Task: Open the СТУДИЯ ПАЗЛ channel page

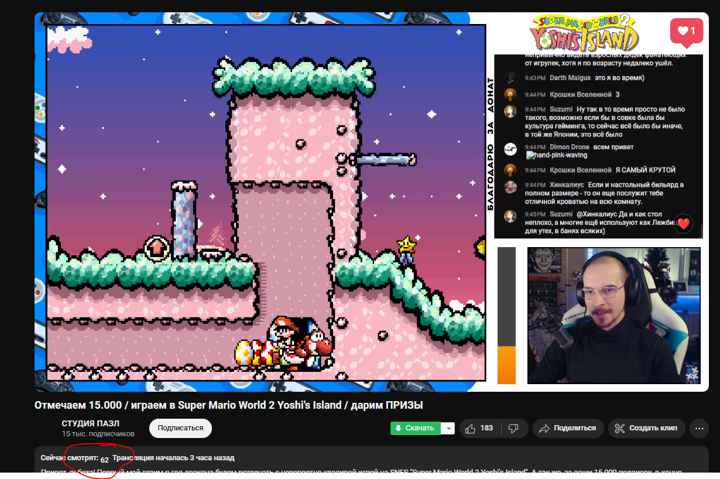Action: (91, 423)
